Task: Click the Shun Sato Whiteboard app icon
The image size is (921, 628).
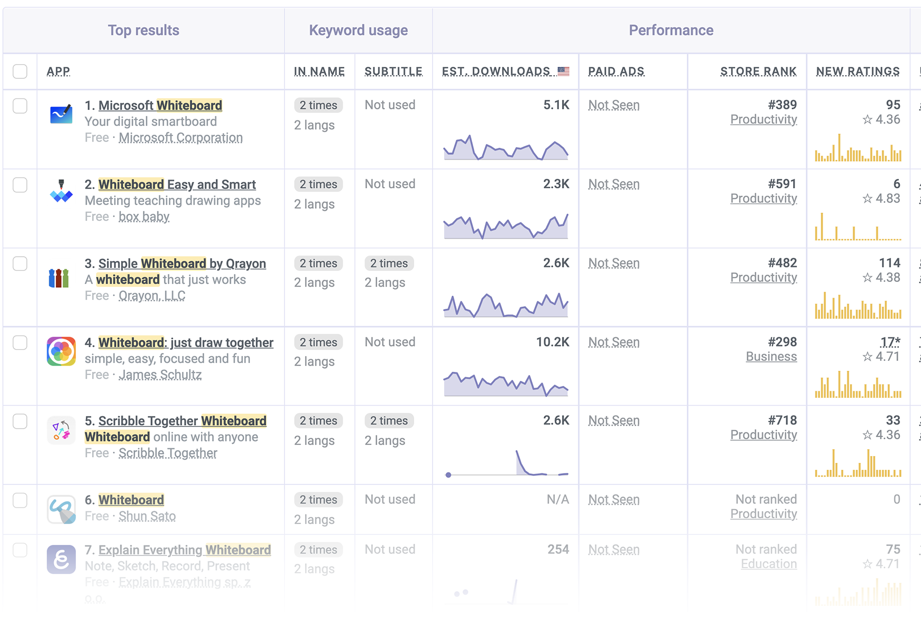Action: click(61, 509)
